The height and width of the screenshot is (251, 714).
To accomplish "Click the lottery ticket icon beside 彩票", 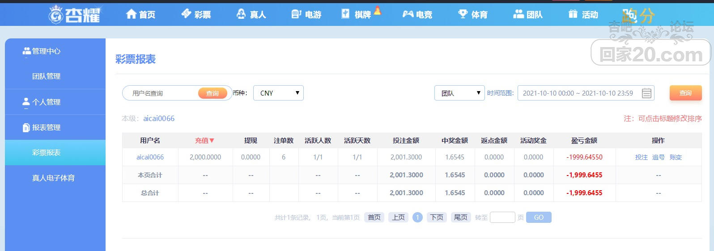I will 187,14.
